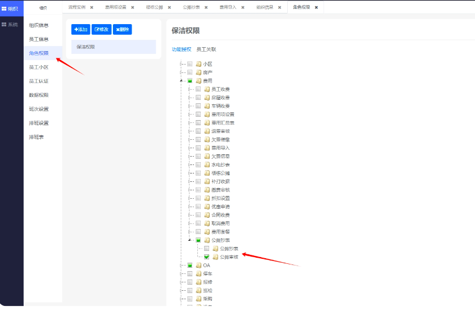Screen dimensions: 475x311
Task: Click the 合同收费 folder icon
Action: 207,215
